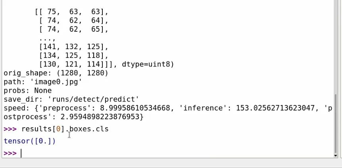Click the orig_shape output line
The image size is (342, 168).
coord(56,73)
